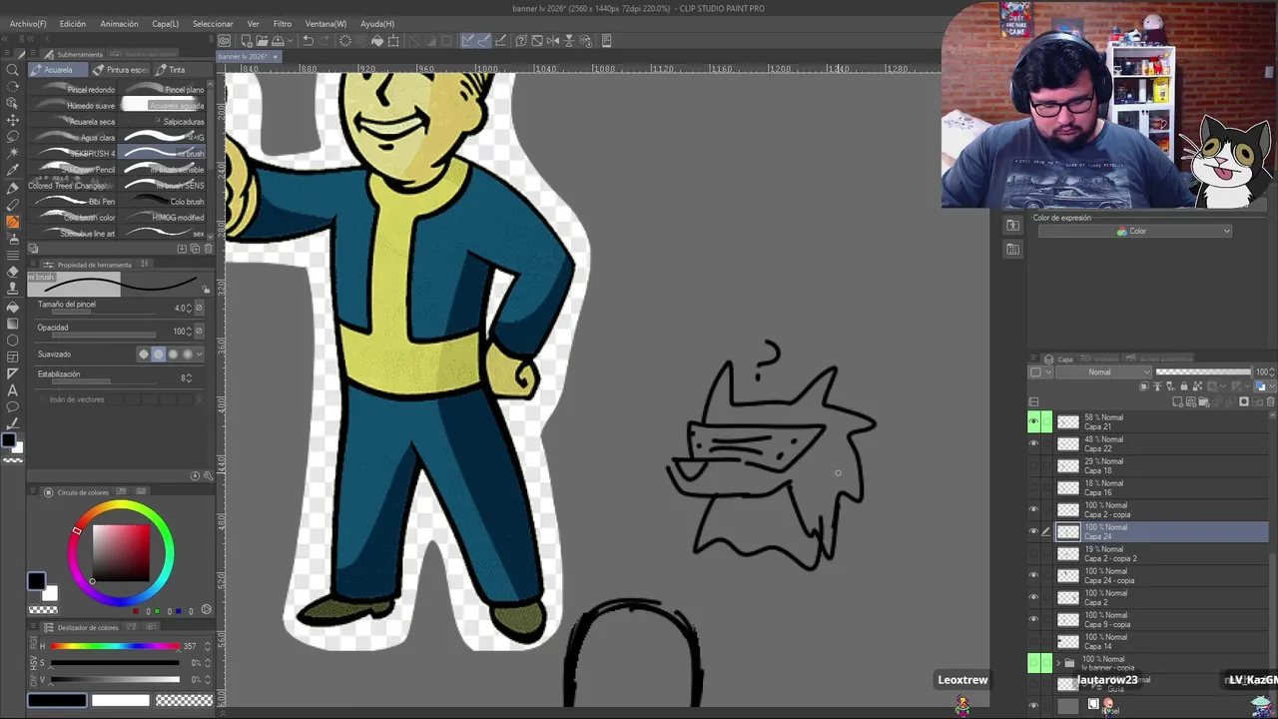Open the Animación menu

(x=119, y=24)
